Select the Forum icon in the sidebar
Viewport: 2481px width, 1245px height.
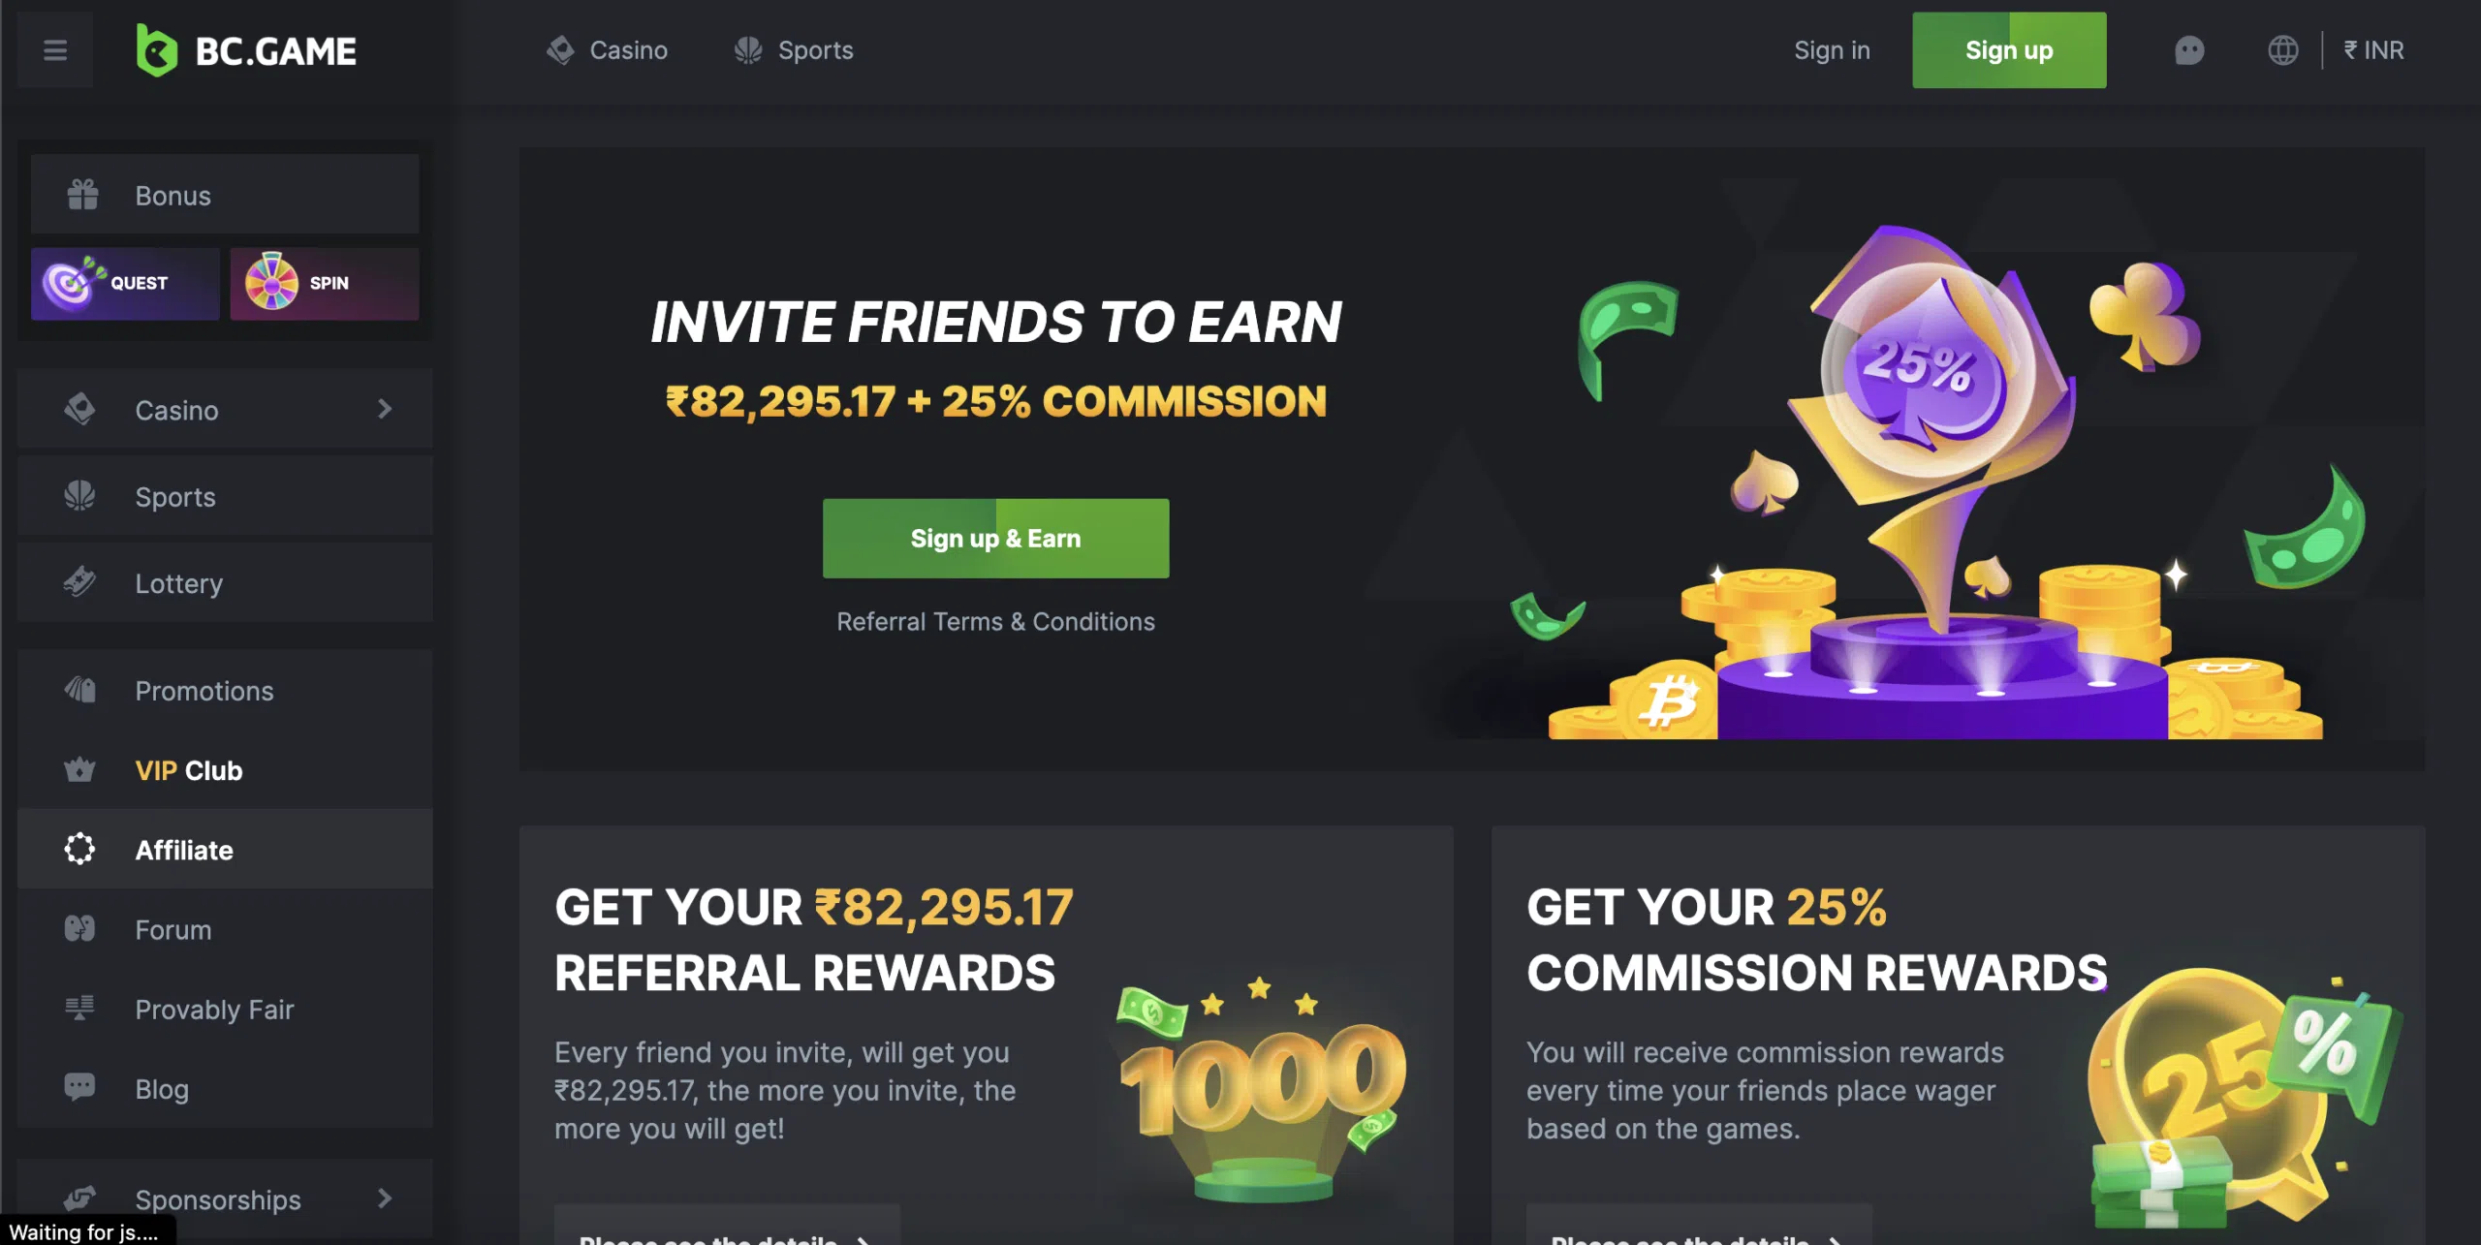coord(79,929)
